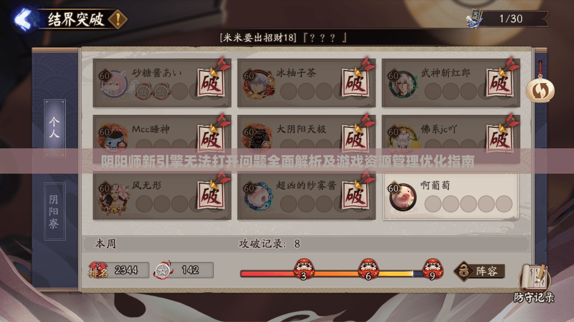Click the daruma reward at 3

pyautogui.click(x=304, y=269)
